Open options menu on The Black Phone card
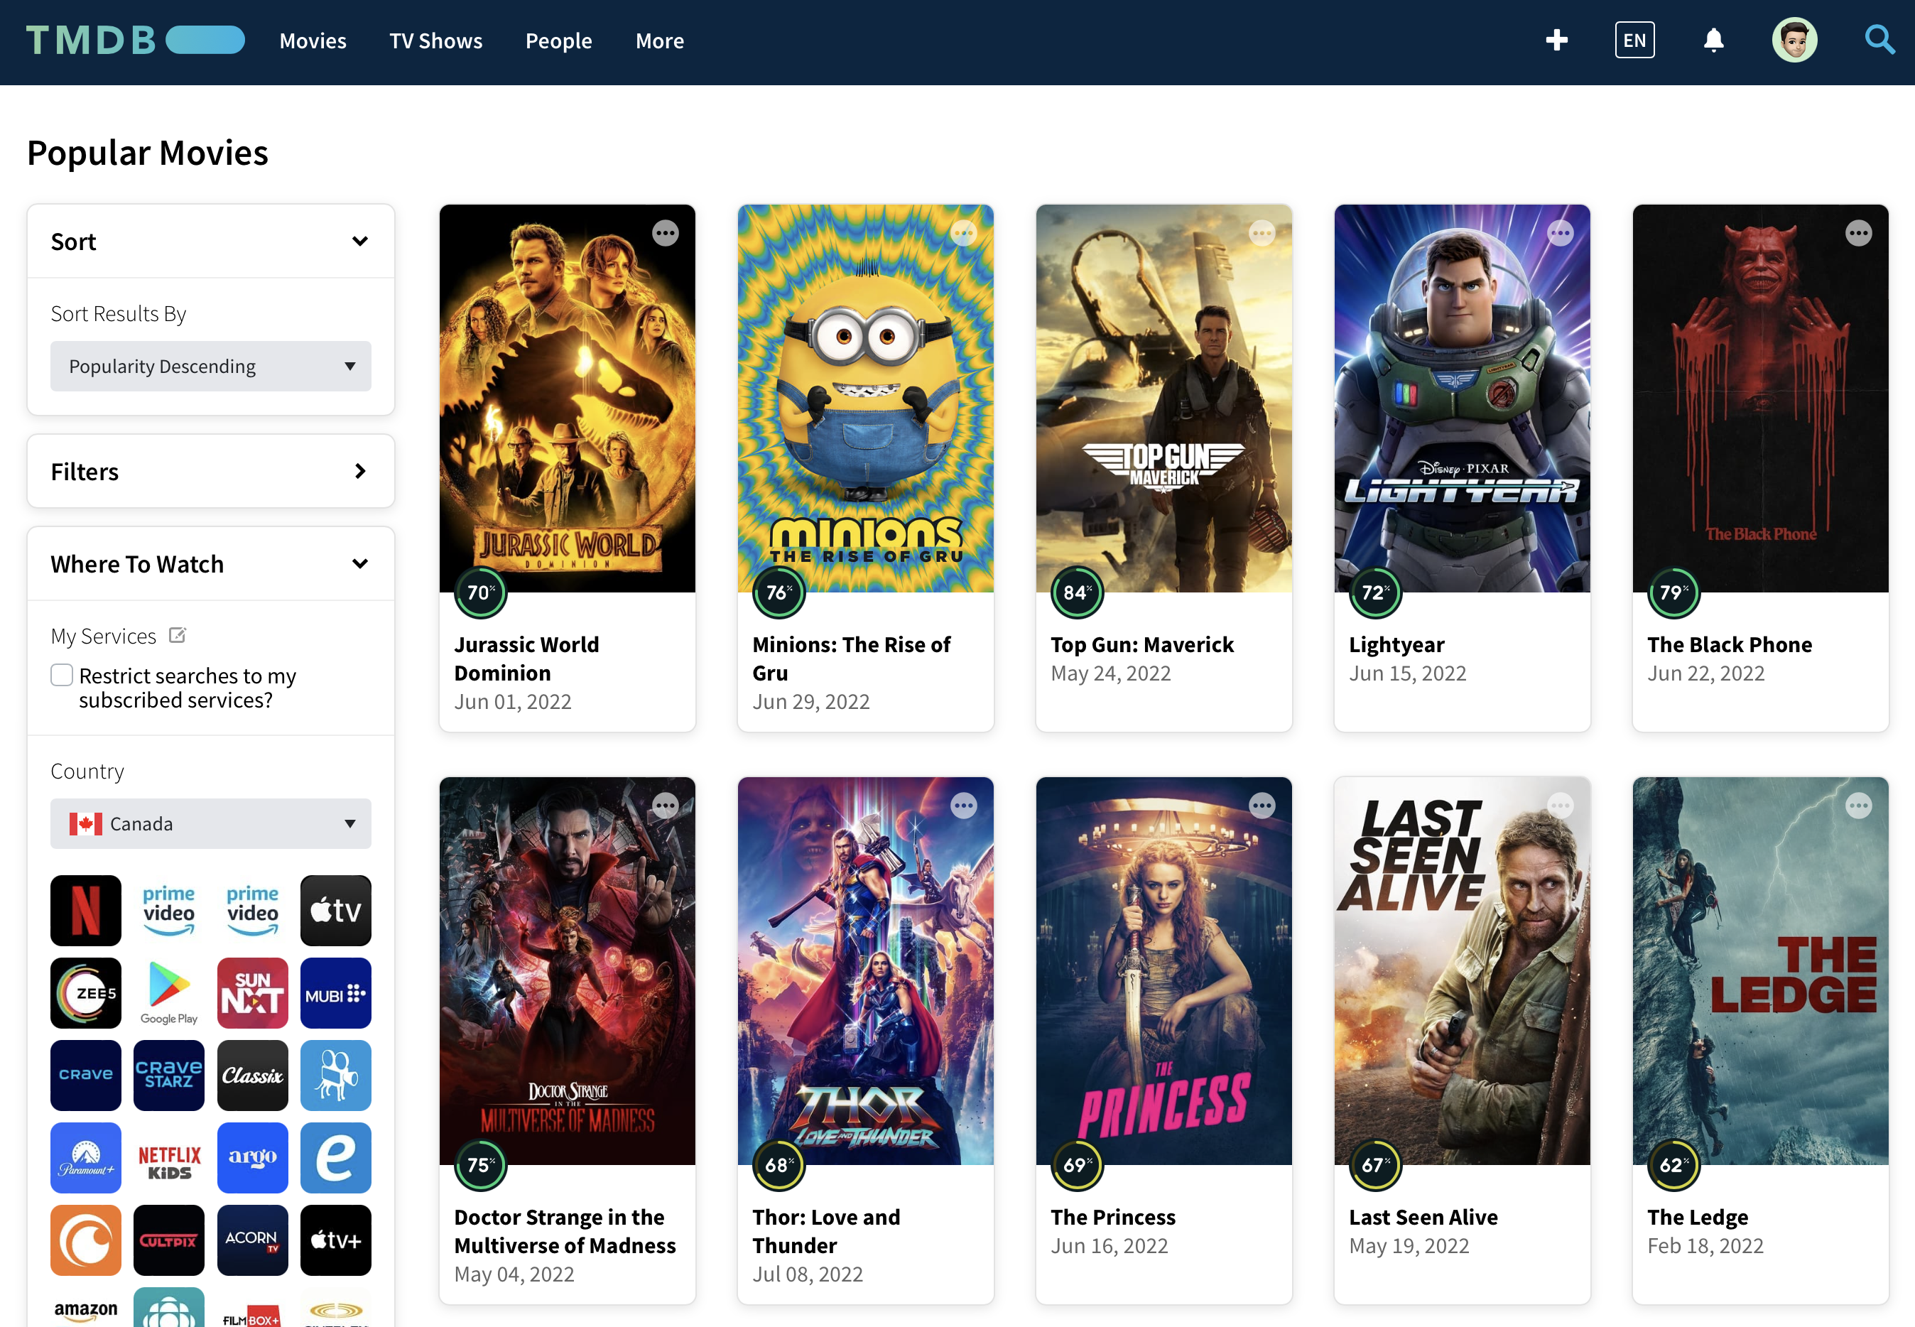The image size is (1915, 1327). point(1858,233)
